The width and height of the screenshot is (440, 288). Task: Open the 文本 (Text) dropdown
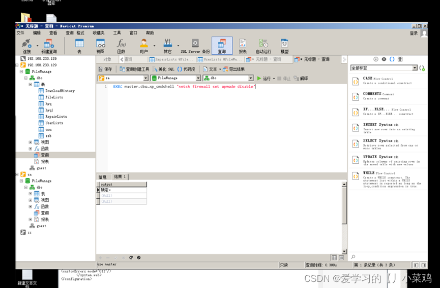[x=212, y=69]
